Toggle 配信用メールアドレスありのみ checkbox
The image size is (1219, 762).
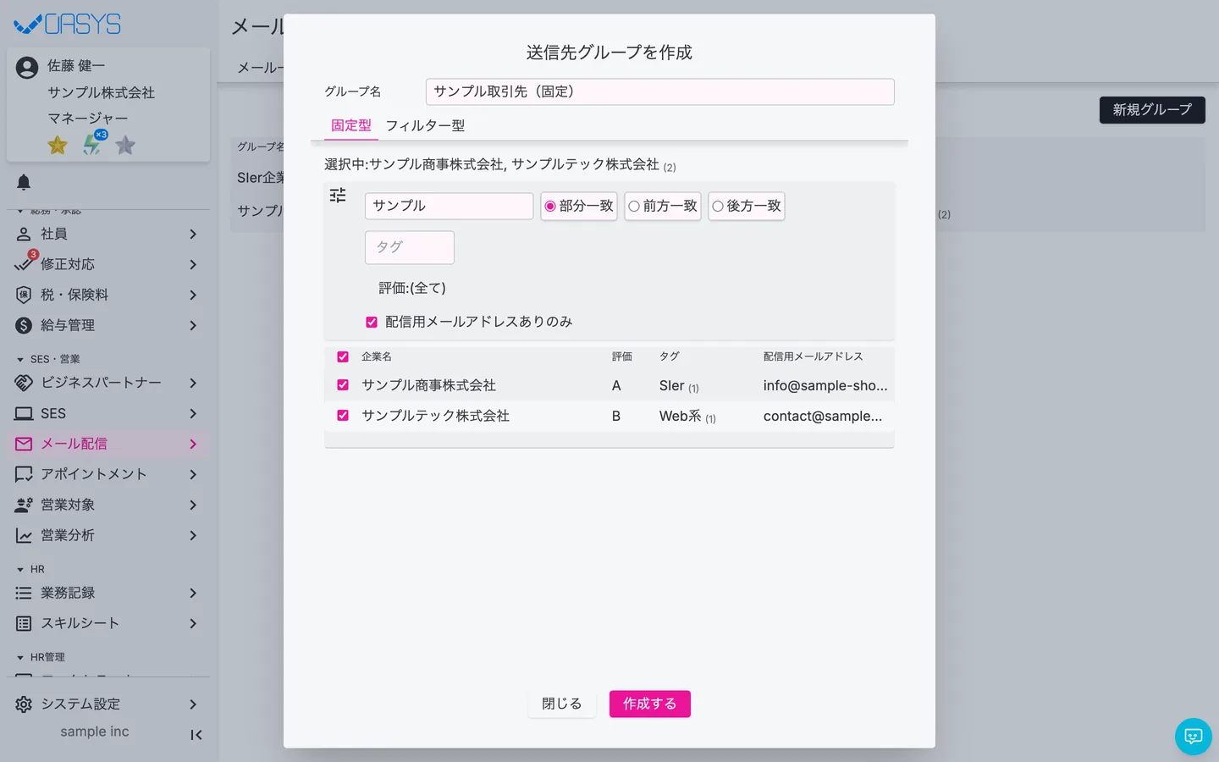372,322
